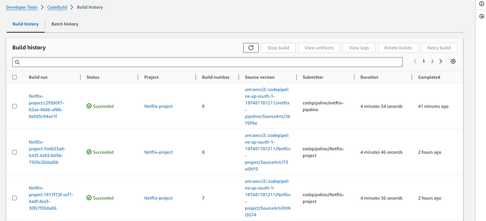Switch to Batch history tab
The image size is (486, 221).
coord(65,24)
